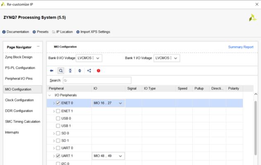Enable the UART 0 checkbox
The width and height of the screenshot is (261, 165).
pos(58,148)
